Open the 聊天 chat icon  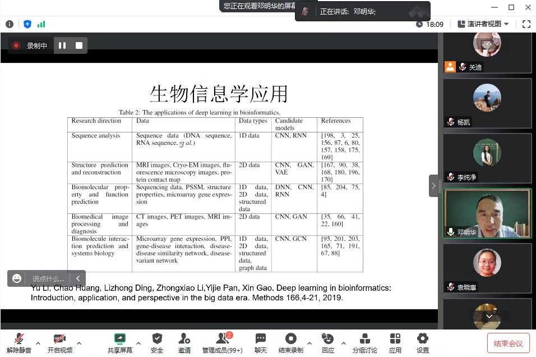[x=261, y=342]
